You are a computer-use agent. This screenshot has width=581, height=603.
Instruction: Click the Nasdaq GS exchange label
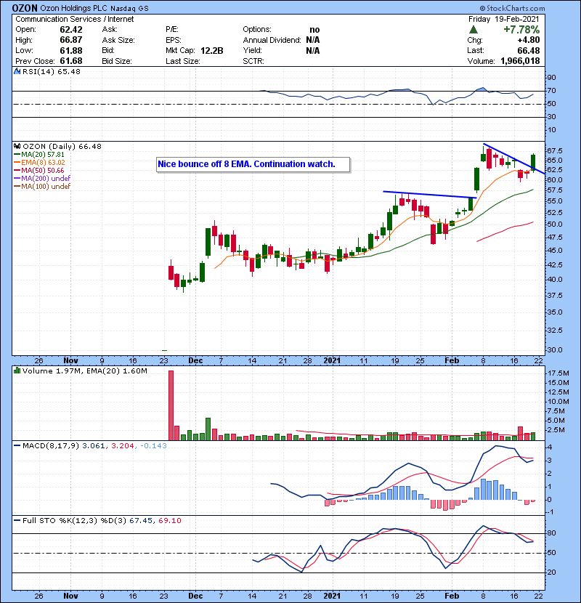click(129, 8)
